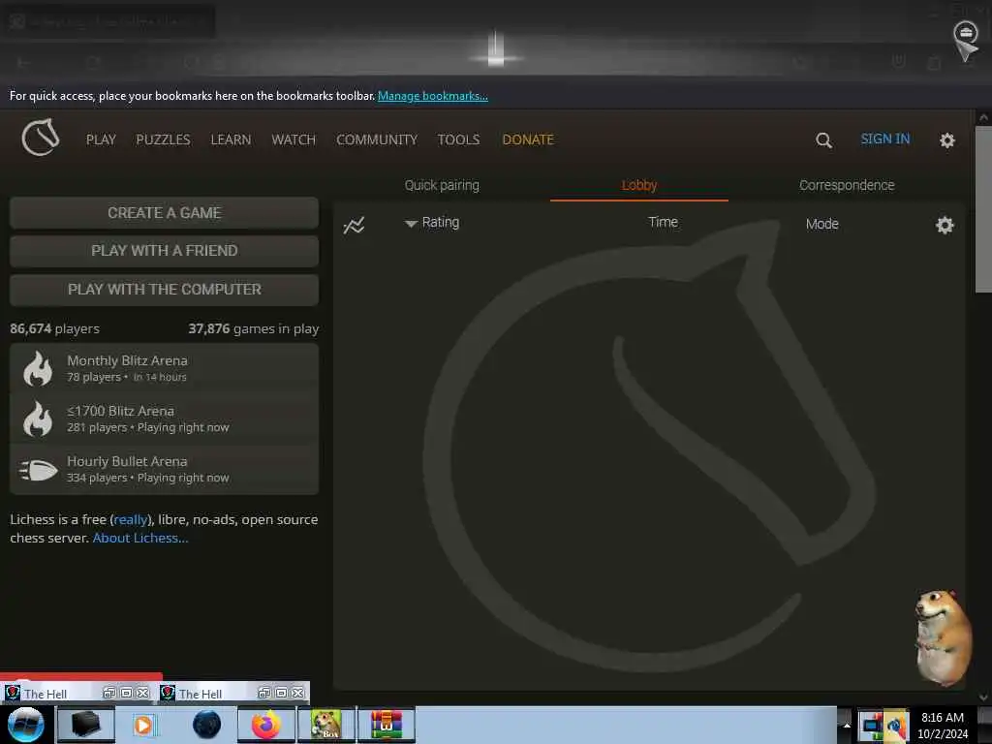992x744 pixels.
Task: Click the page vertical scrollbar thumb
Action: [982, 209]
